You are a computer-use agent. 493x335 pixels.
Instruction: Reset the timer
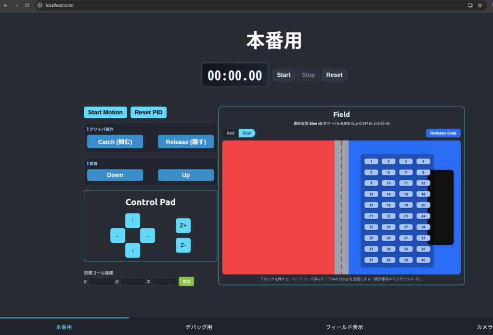(x=334, y=75)
